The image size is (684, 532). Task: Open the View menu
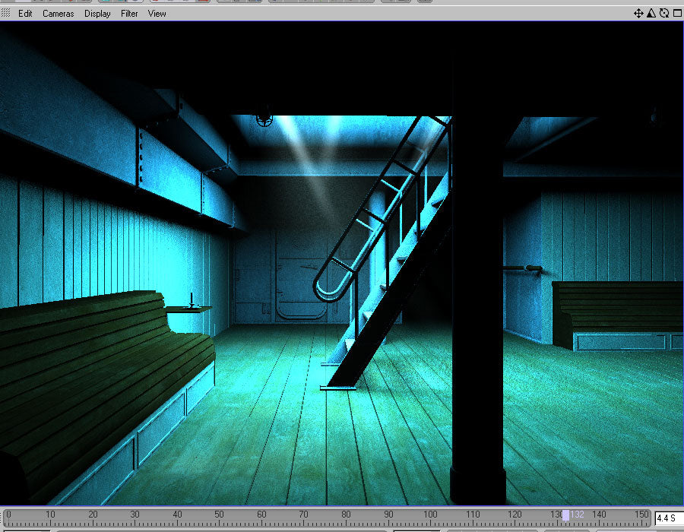pos(157,13)
